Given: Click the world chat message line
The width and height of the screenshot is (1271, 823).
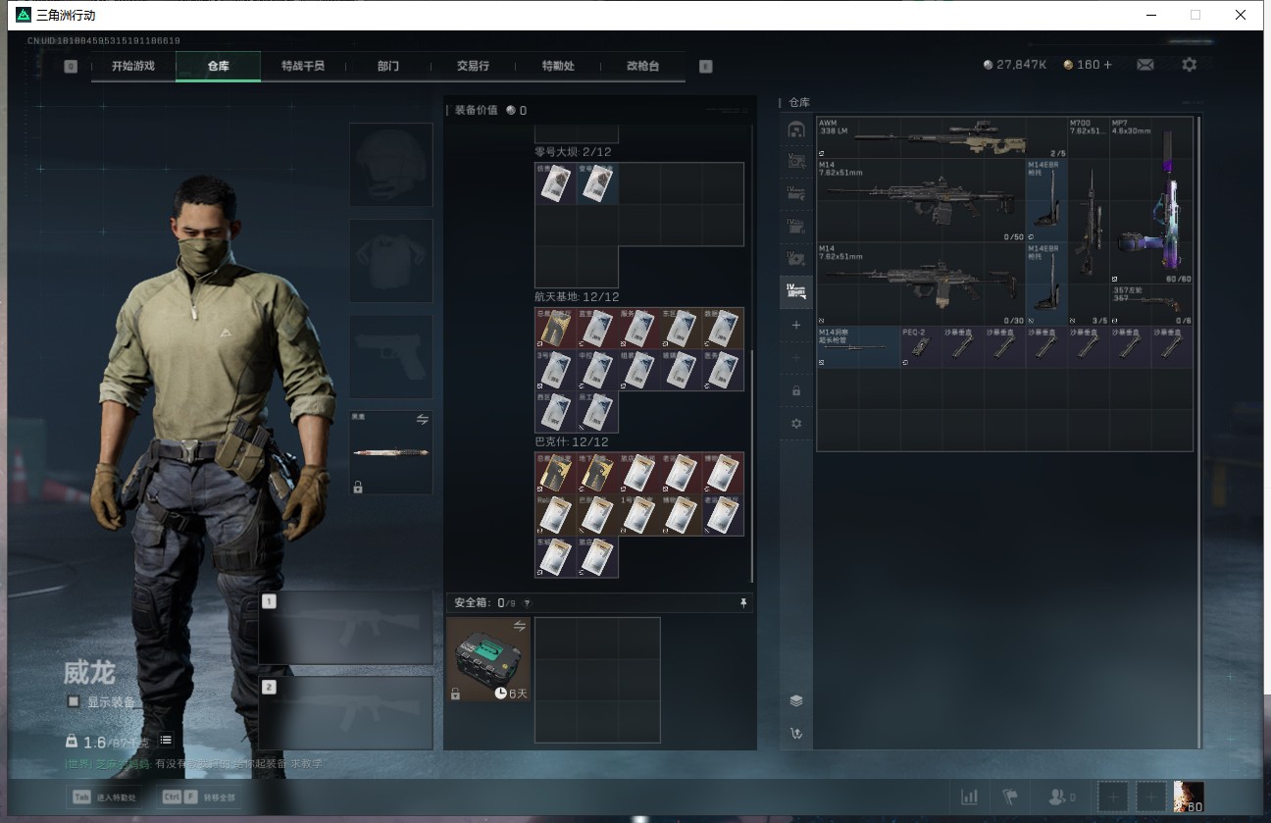Looking at the screenshot, I should 193,763.
